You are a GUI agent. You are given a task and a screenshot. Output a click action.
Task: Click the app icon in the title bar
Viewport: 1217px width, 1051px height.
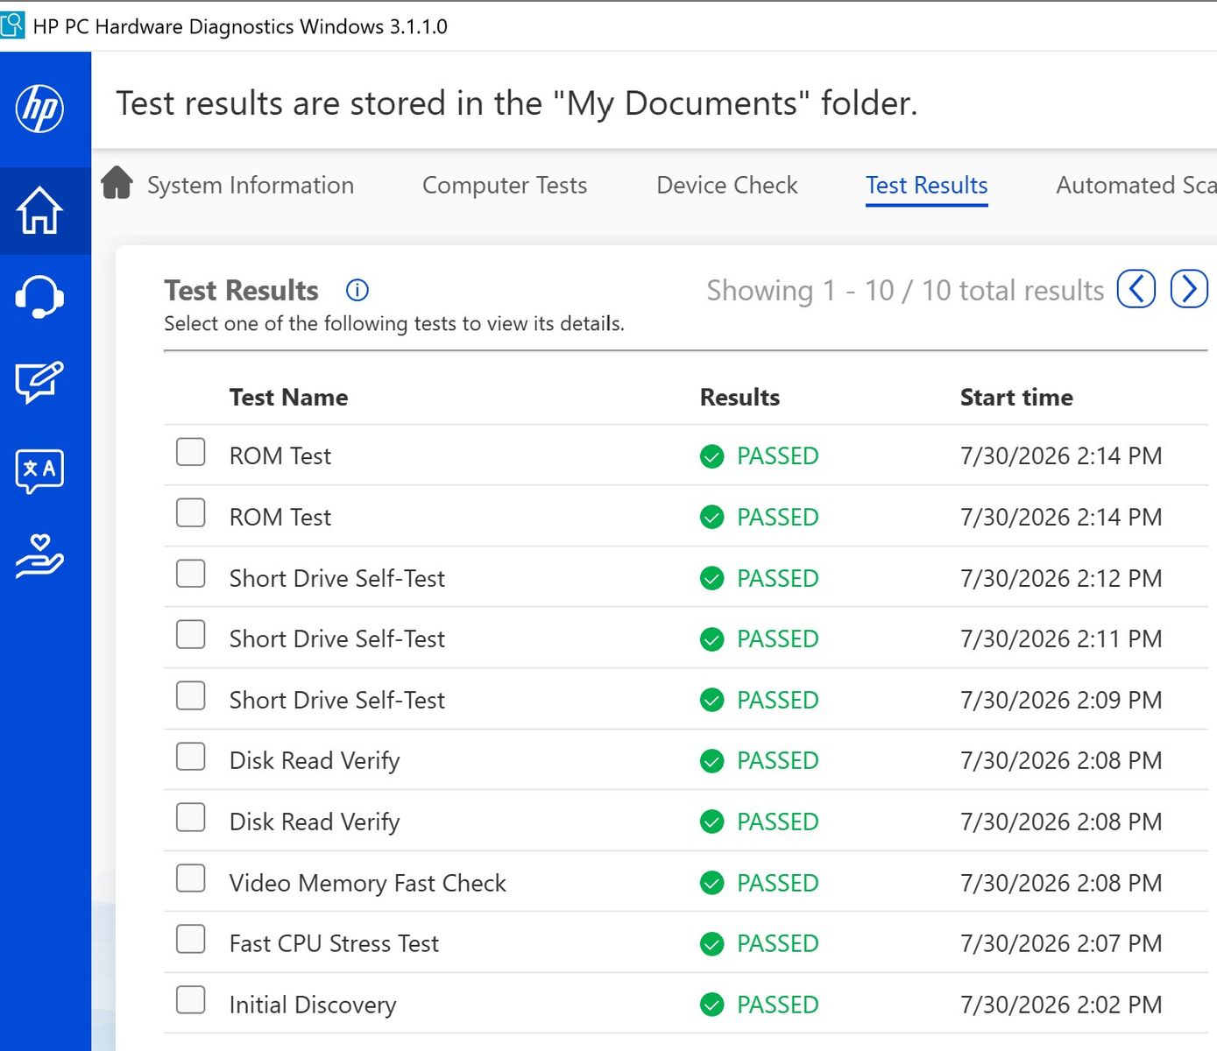(12, 25)
